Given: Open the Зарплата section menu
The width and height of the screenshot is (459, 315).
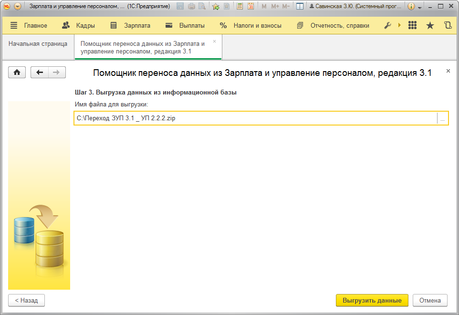Looking at the screenshot, I should 130,25.
